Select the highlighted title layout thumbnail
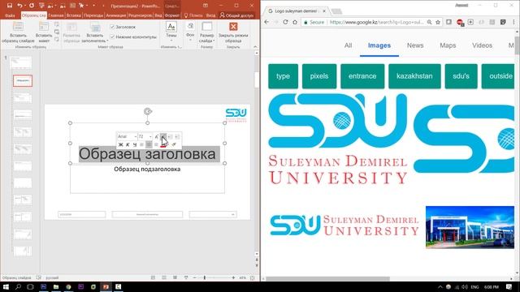 coord(23,81)
